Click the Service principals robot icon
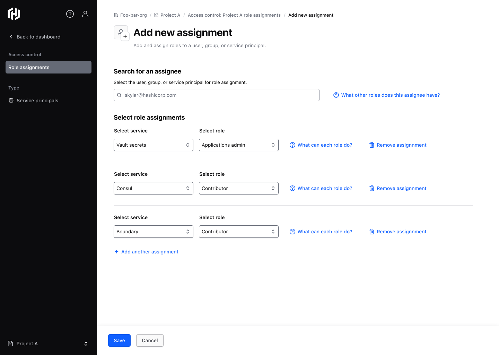This screenshot has width=499, height=355. 11,101
